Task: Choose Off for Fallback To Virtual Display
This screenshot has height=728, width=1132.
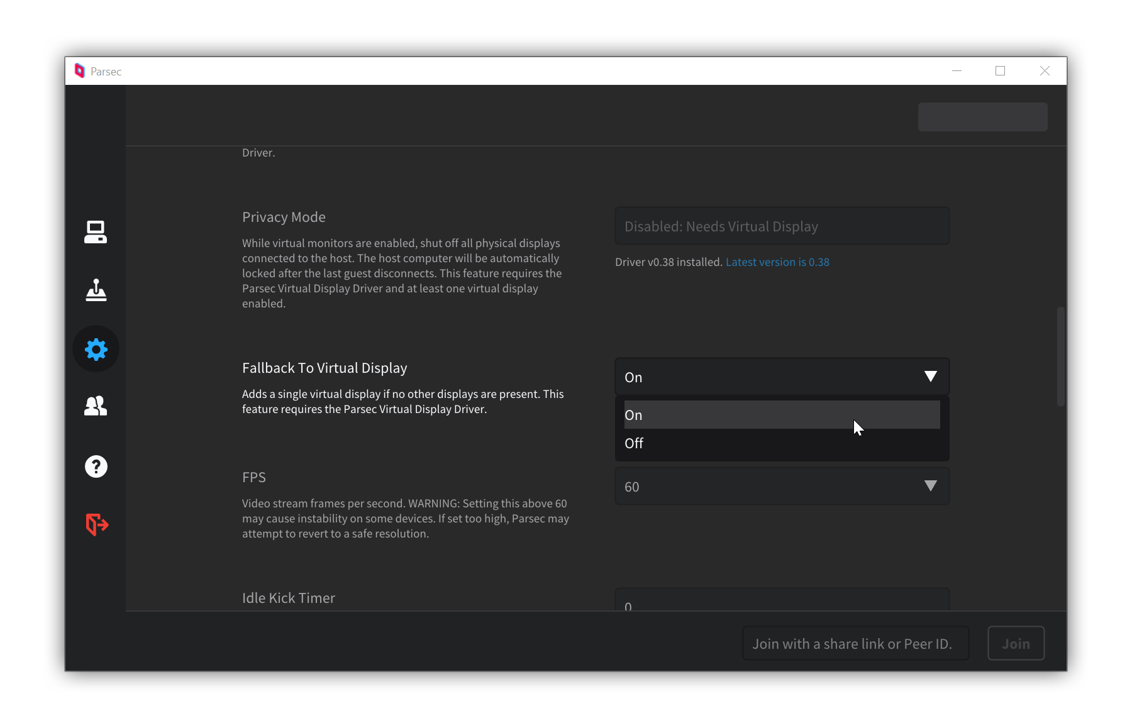Action: (781, 443)
